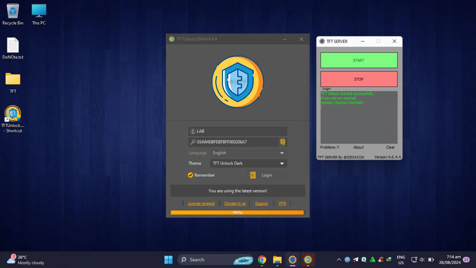Open the clock and date on taskbar
Screen dimensions: 476x268
450,260
